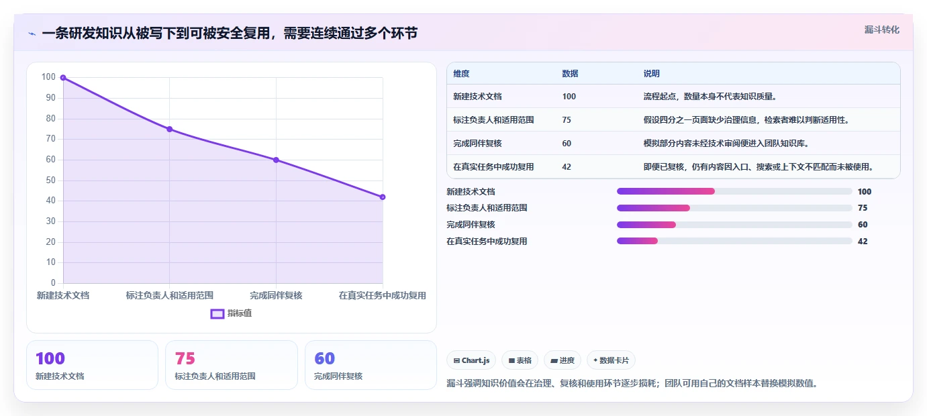
Task: Click progress label 新建技术文档 beside bar
Action: [x=471, y=192]
